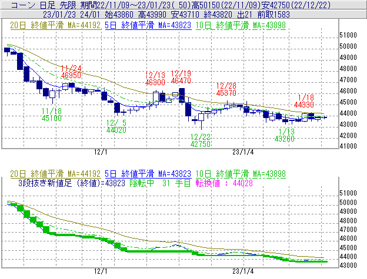Click the 23/01/23 price row with 始43860

coord(166,15)
